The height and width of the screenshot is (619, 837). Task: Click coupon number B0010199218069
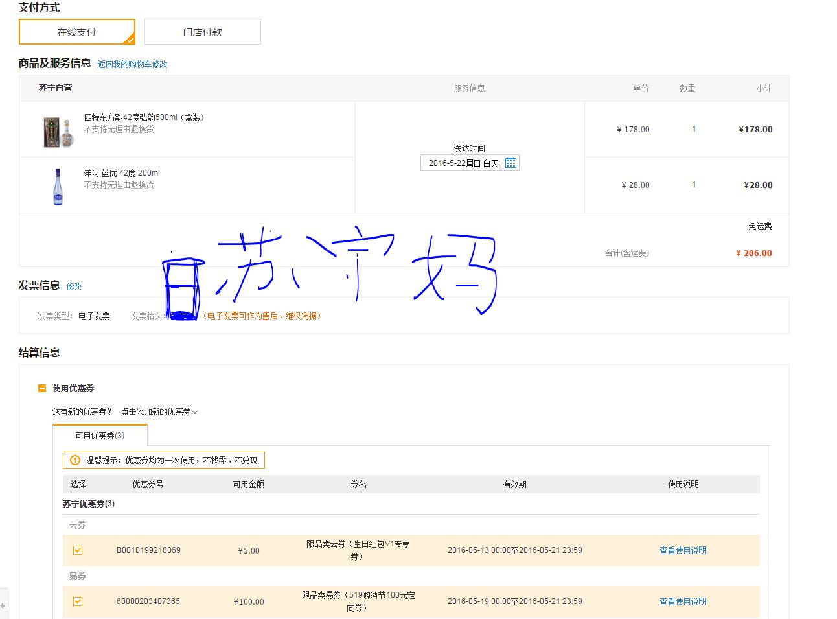tap(148, 550)
